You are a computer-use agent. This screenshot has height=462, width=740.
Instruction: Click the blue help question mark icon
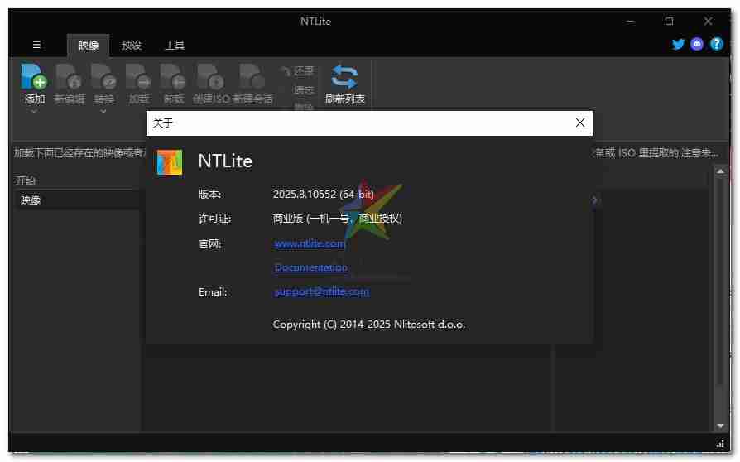point(716,45)
